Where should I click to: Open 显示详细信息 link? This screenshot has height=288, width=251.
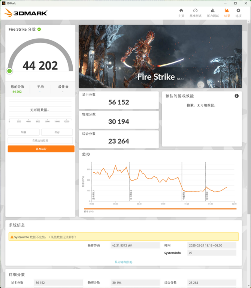coord(124,262)
